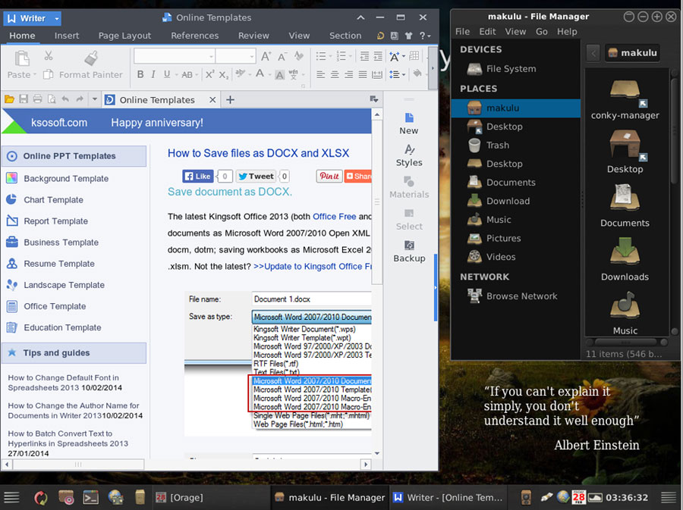Open Edit menu in File Manager
This screenshot has width=683, height=510.
pos(487,32)
